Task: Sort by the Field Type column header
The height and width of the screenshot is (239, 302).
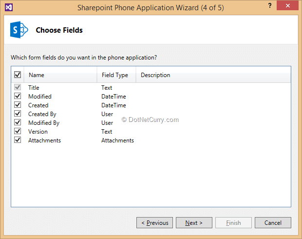Action: coord(116,75)
